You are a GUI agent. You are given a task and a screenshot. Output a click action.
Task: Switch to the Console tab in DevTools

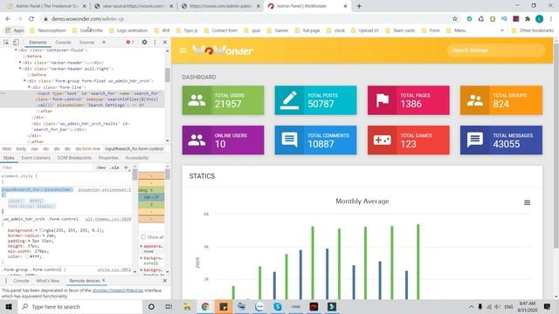click(x=63, y=43)
